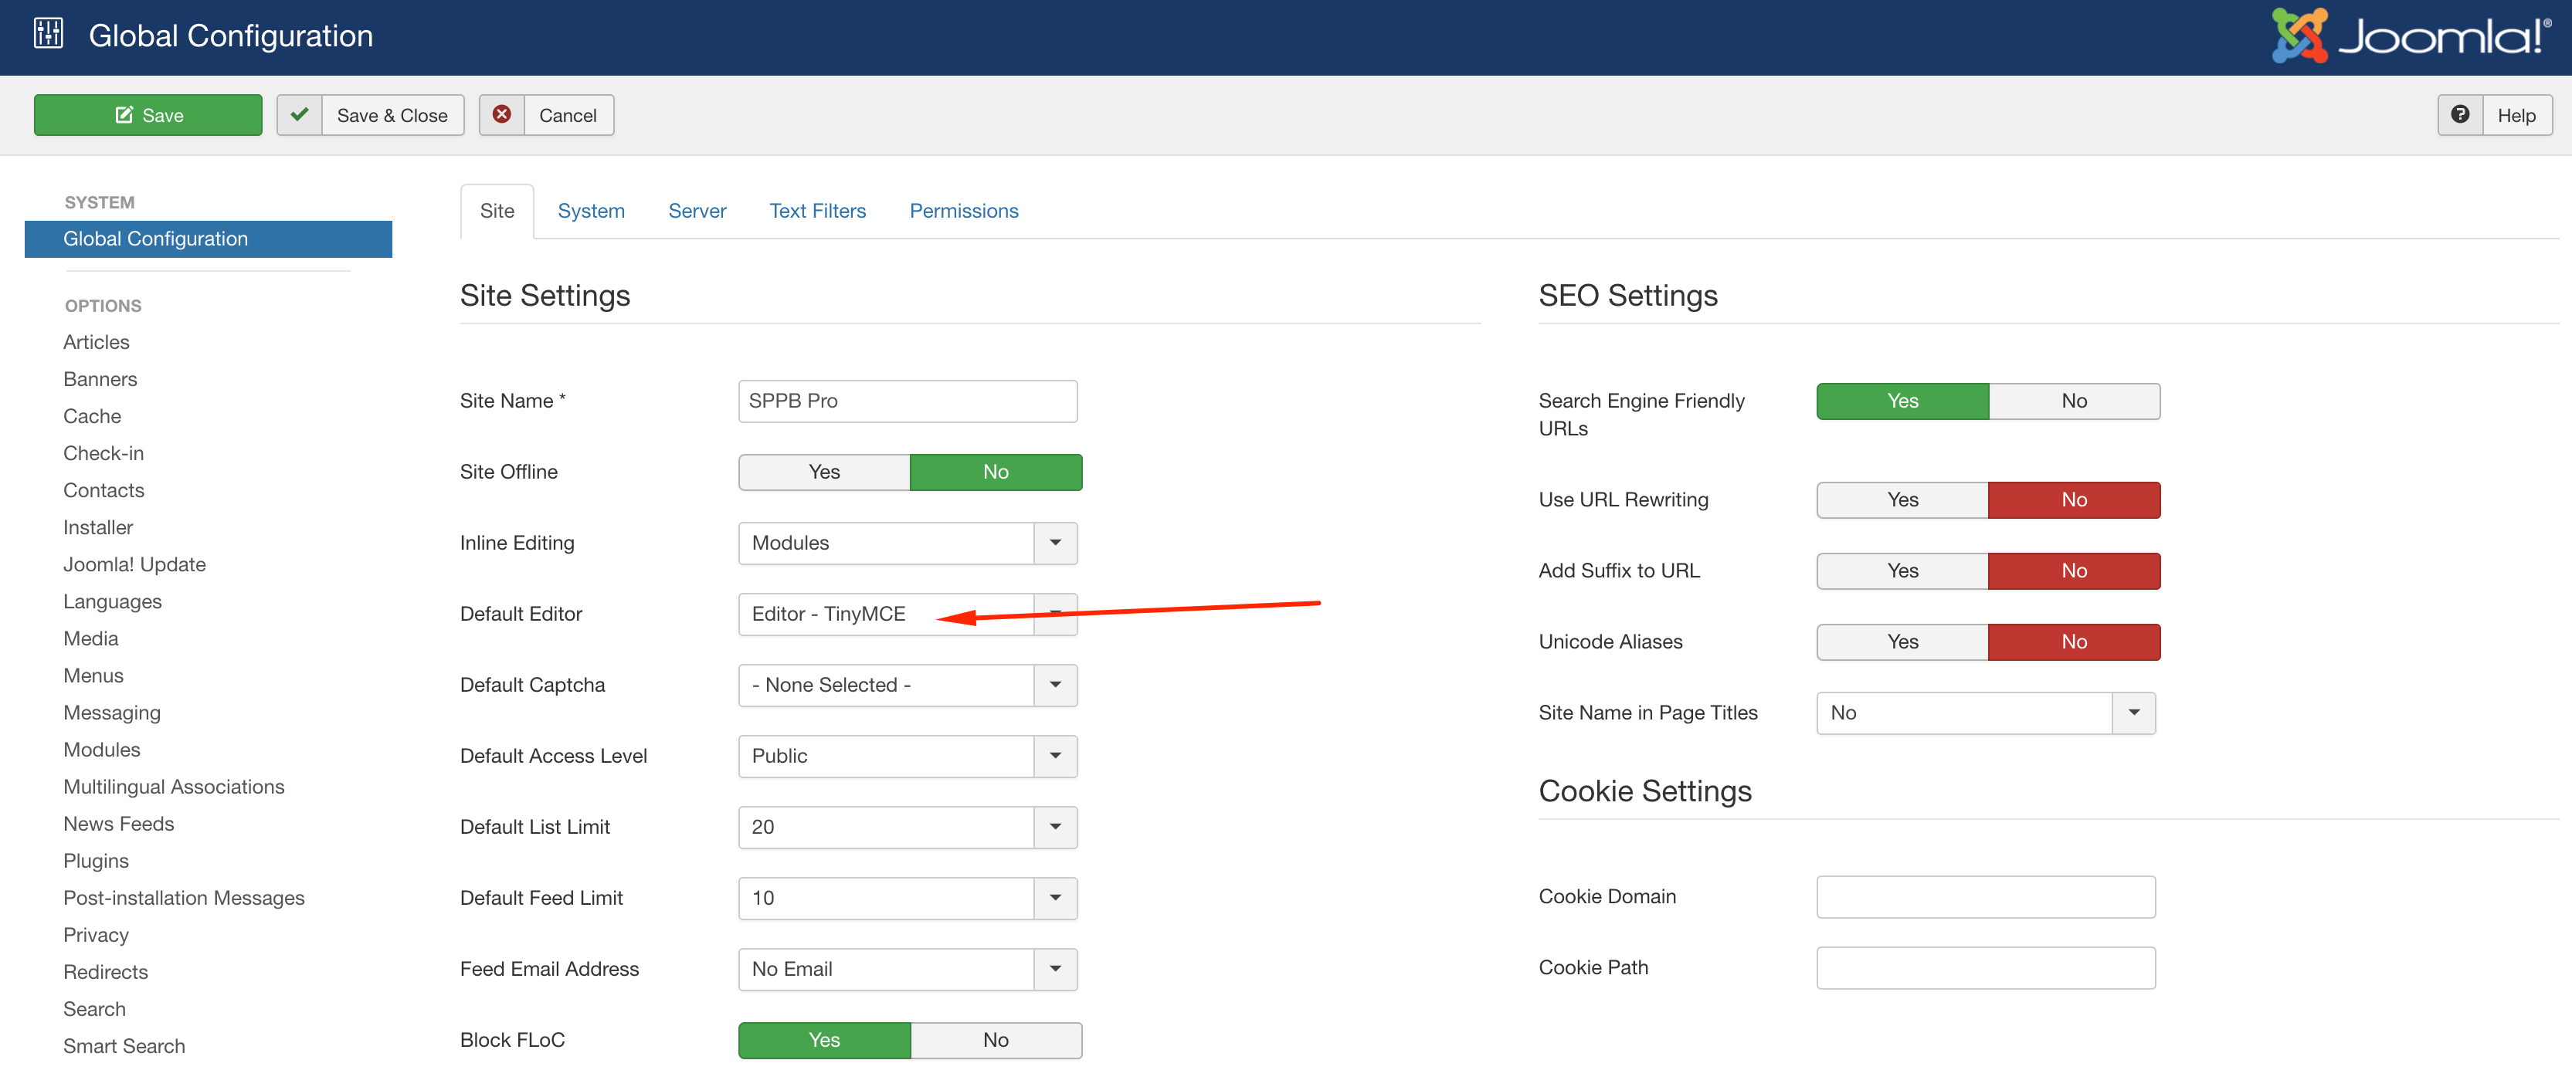Click the Global Configuration equalizer icon
The height and width of the screenshot is (1070, 2572).
48,34
